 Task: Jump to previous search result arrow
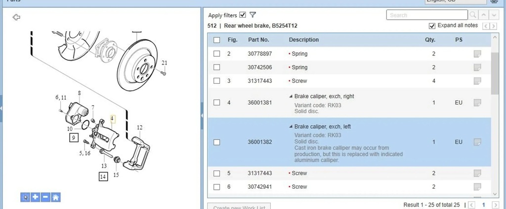point(483,15)
